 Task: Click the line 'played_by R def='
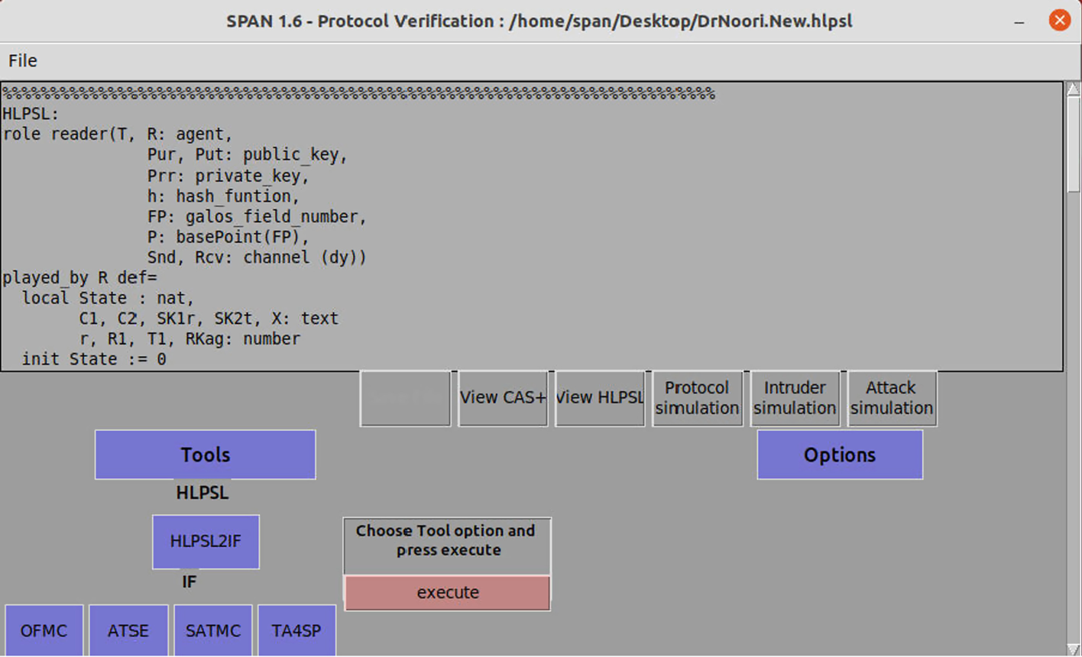(79, 277)
